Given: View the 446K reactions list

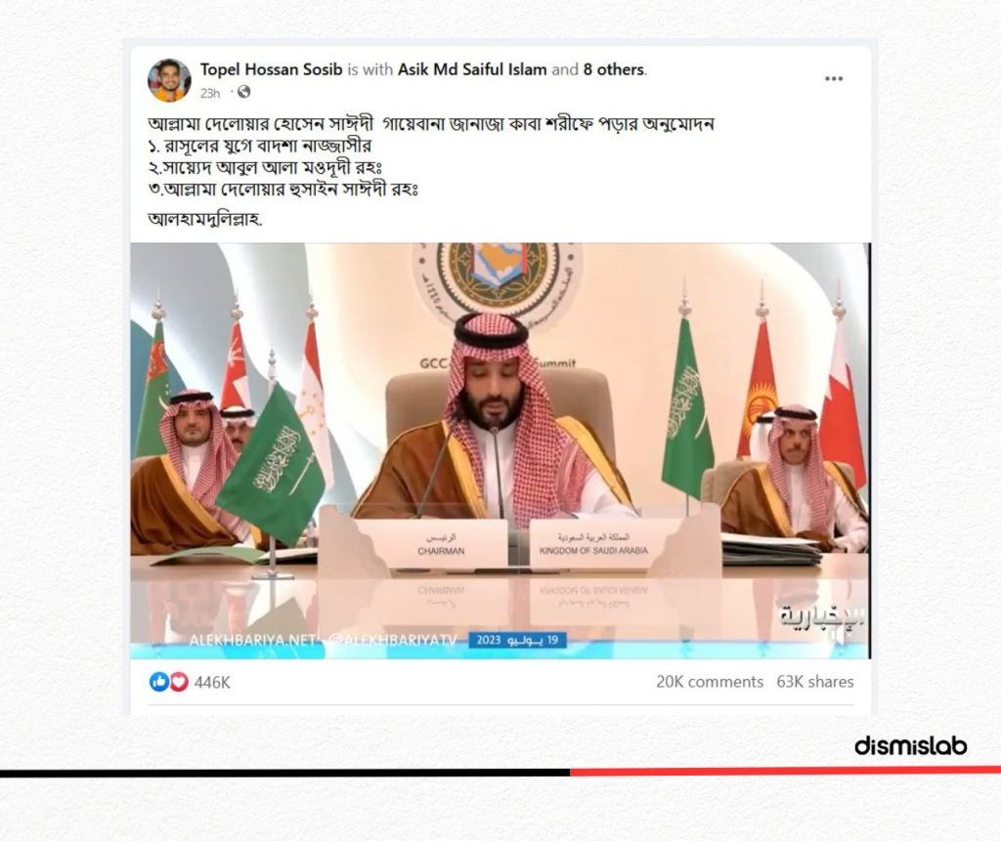Looking at the screenshot, I should [212, 682].
